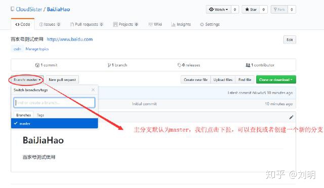The image size is (324, 188).
Task: View the 1 branch list
Action: (x=117, y=65)
